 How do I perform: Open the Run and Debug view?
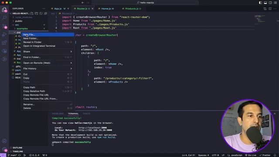coord(4,34)
